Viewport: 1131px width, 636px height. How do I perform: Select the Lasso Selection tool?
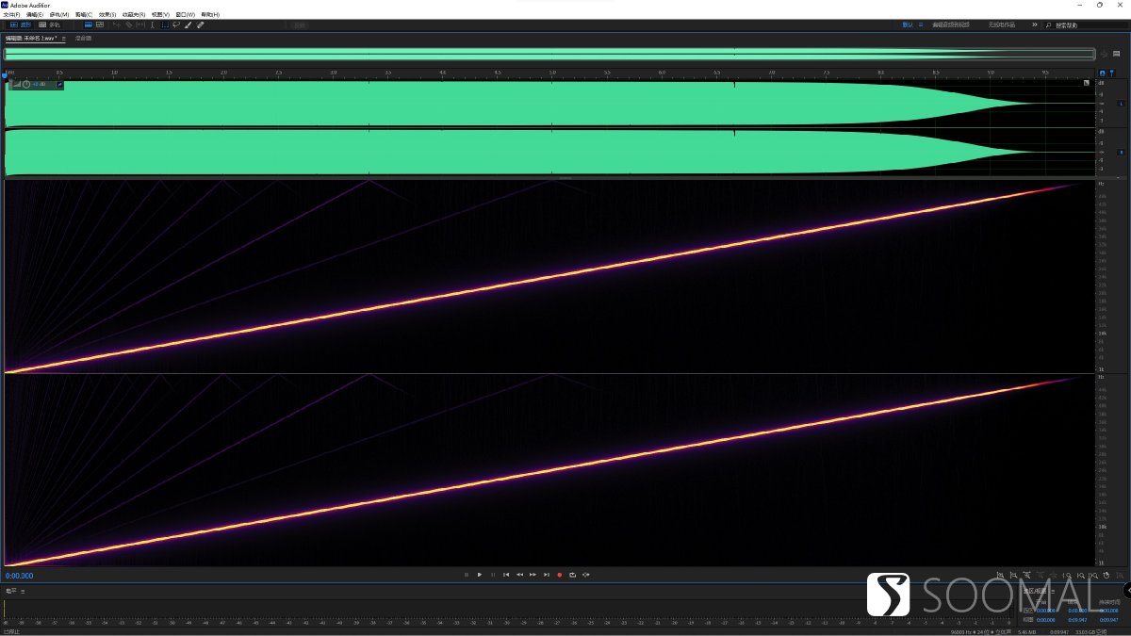(176, 25)
